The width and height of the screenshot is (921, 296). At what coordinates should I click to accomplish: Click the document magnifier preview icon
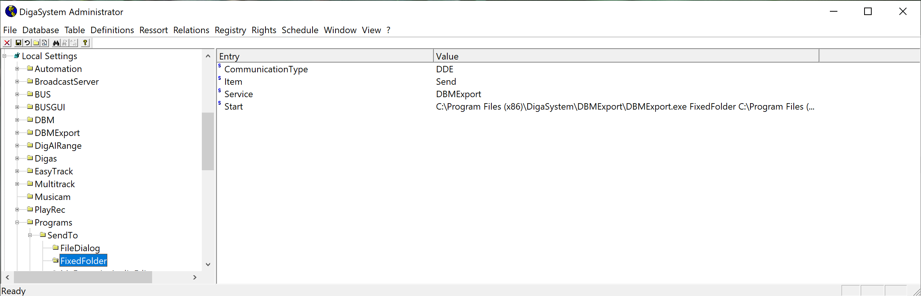pyautogui.click(x=45, y=43)
